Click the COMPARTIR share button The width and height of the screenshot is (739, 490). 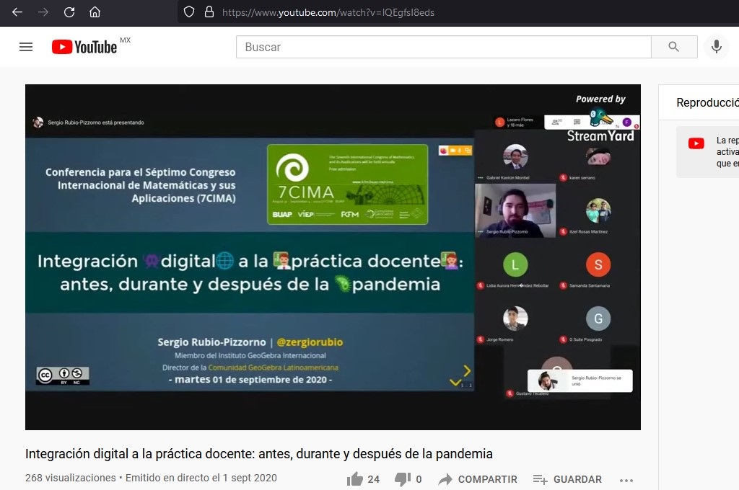click(x=478, y=479)
